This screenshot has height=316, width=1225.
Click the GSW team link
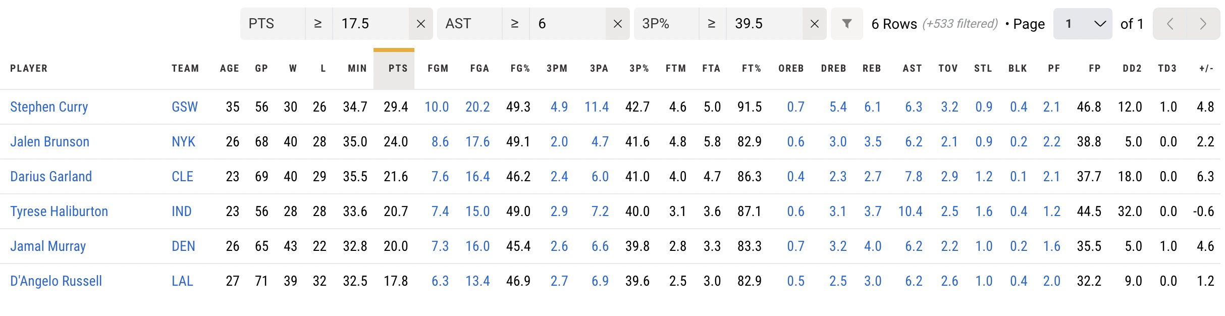click(x=185, y=107)
